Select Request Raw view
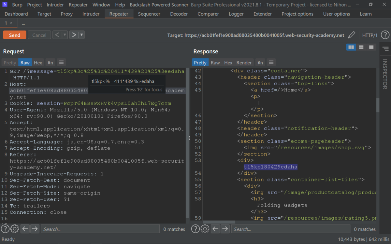This screenshot has width=391, height=244. tap(25, 62)
